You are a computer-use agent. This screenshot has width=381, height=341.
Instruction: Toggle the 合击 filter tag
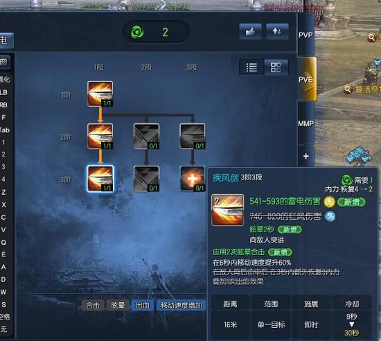[93, 305]
